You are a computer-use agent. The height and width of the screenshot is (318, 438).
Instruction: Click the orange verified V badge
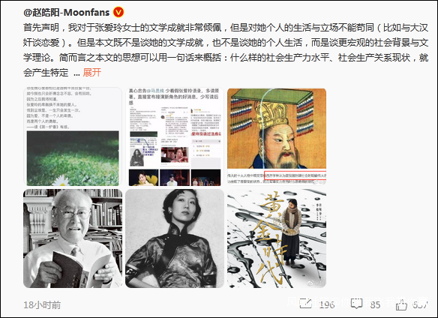click(x=118, y=12)
